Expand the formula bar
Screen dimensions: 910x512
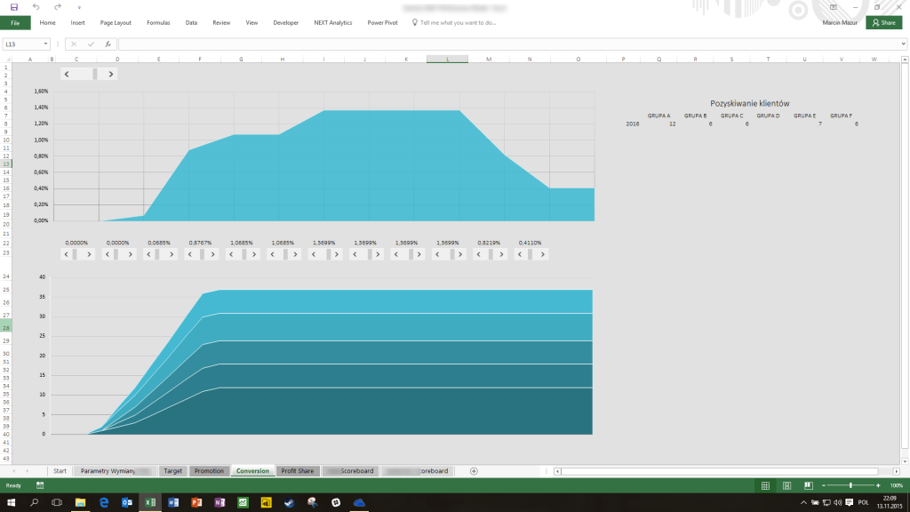(902, 44)
